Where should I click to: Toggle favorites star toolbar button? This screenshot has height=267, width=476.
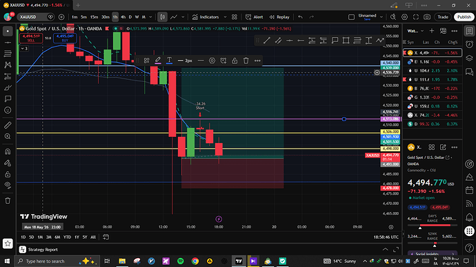pos(8,244)
